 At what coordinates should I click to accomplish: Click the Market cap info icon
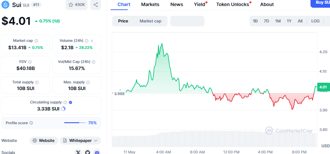36,41
